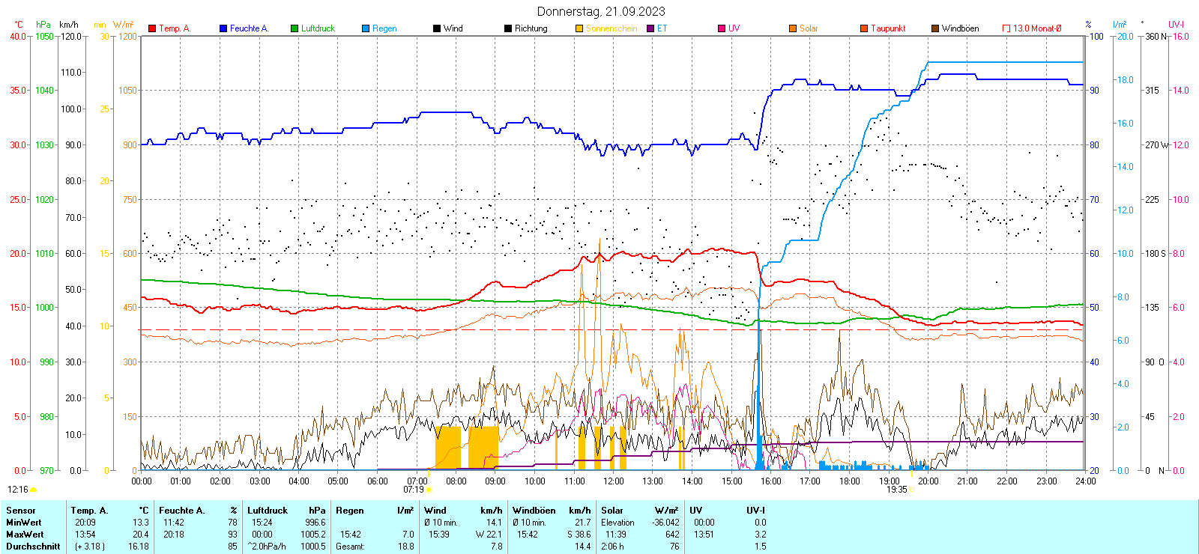Select the Durchschnitt row label
This screenshot has width=1199, height=554.
[x=33, y=547]
